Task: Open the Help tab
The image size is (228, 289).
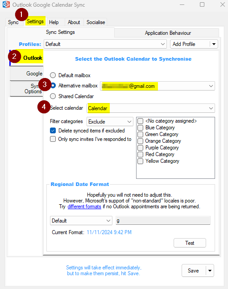Action: [x=54, y=22]
